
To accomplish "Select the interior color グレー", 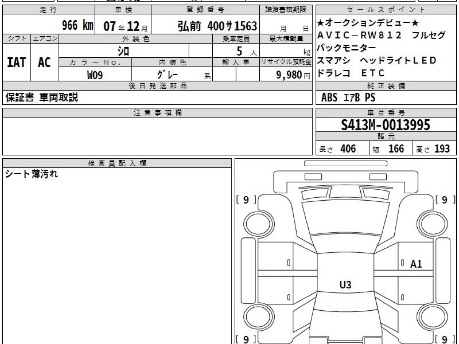I will click(x=168, y=74).
